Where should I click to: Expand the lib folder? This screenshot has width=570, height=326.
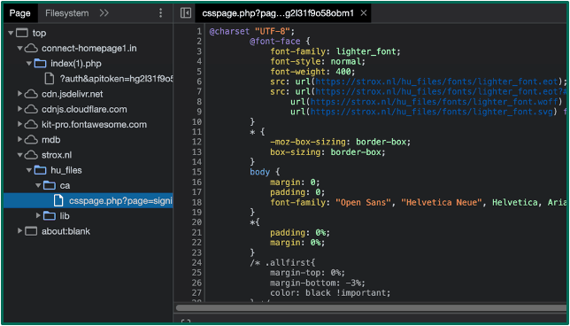click(39, 216)
